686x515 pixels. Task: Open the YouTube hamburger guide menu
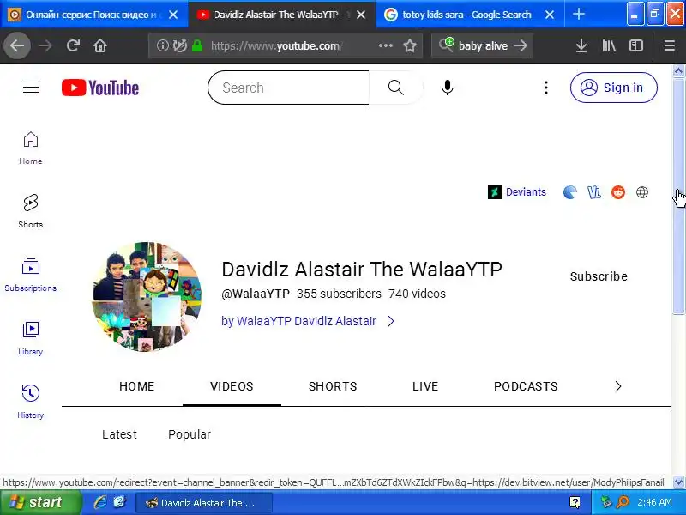31,88
